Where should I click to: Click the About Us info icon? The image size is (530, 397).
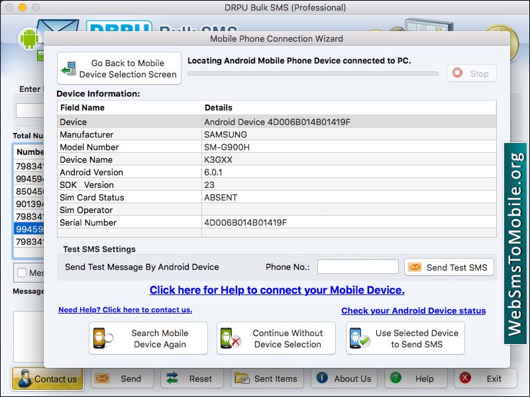[x=323, y=378]
